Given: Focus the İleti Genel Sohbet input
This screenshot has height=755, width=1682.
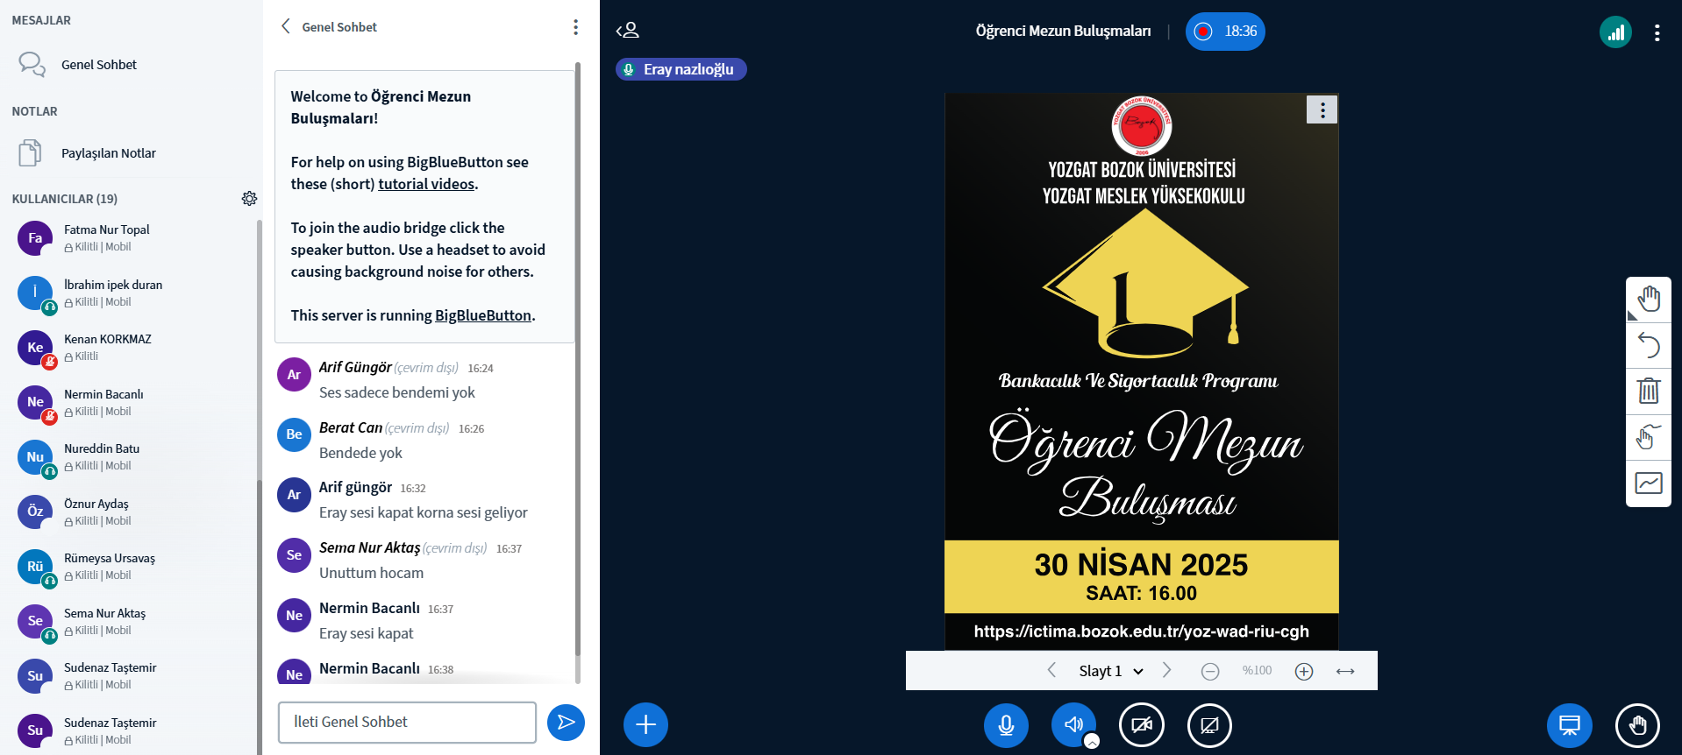Looking at the screenshot, I should (x=407, y=723).
